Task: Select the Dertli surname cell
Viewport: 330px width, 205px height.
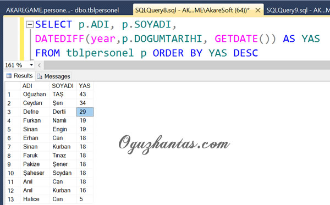Action: (x=63, y=112)
